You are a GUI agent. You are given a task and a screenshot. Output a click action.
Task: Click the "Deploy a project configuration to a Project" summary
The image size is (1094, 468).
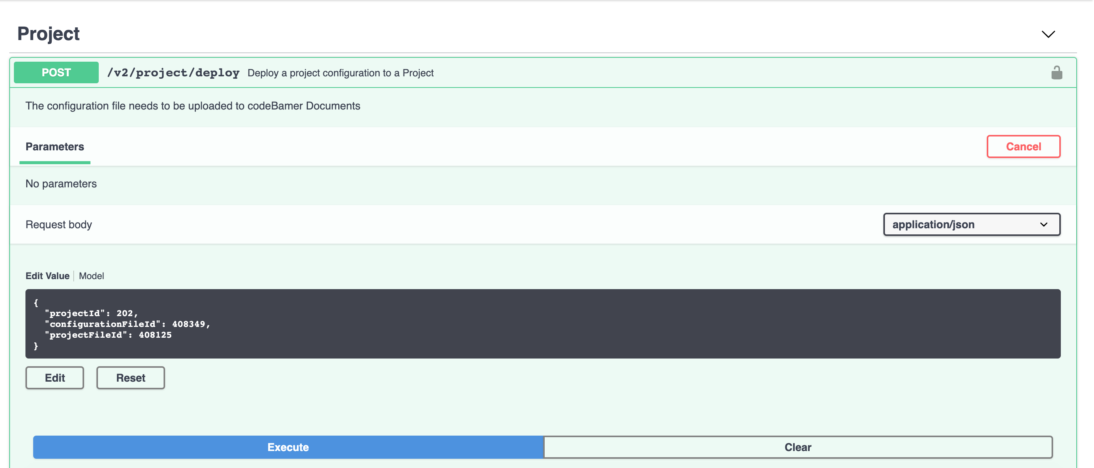341,73
